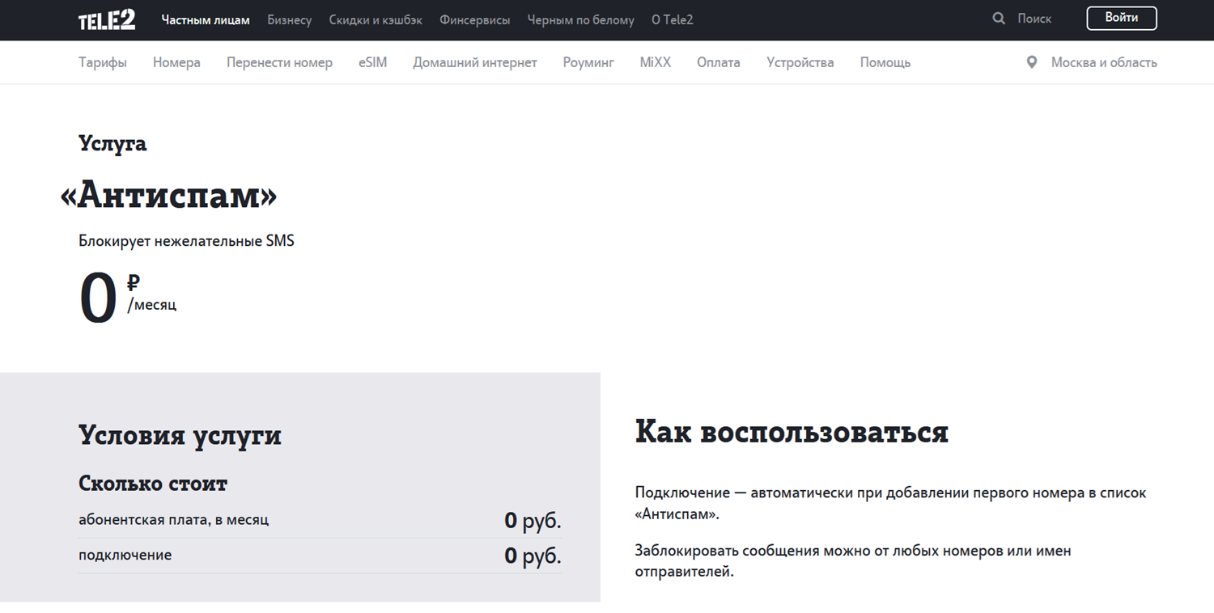1214x613 pixels.
Task: Click the location pin icon
Action: tap(1031, 62)
